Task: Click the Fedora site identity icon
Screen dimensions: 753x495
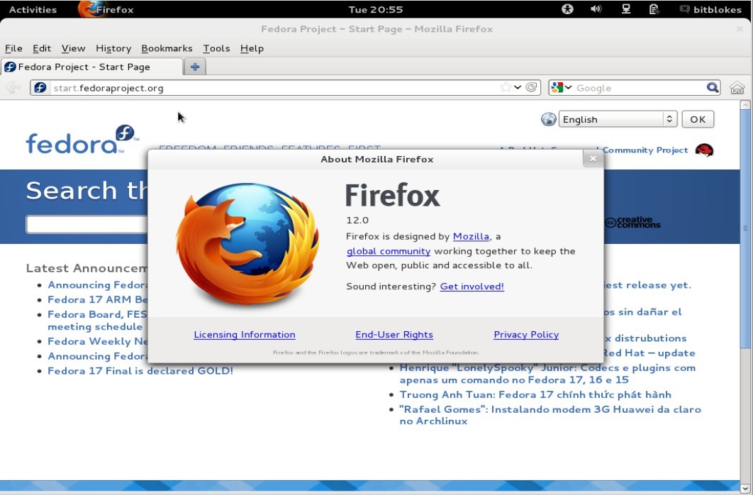Action: point(40,87)
